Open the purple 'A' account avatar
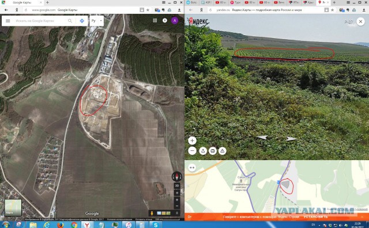Screen dimensions: 369x228 pos(175,21)
